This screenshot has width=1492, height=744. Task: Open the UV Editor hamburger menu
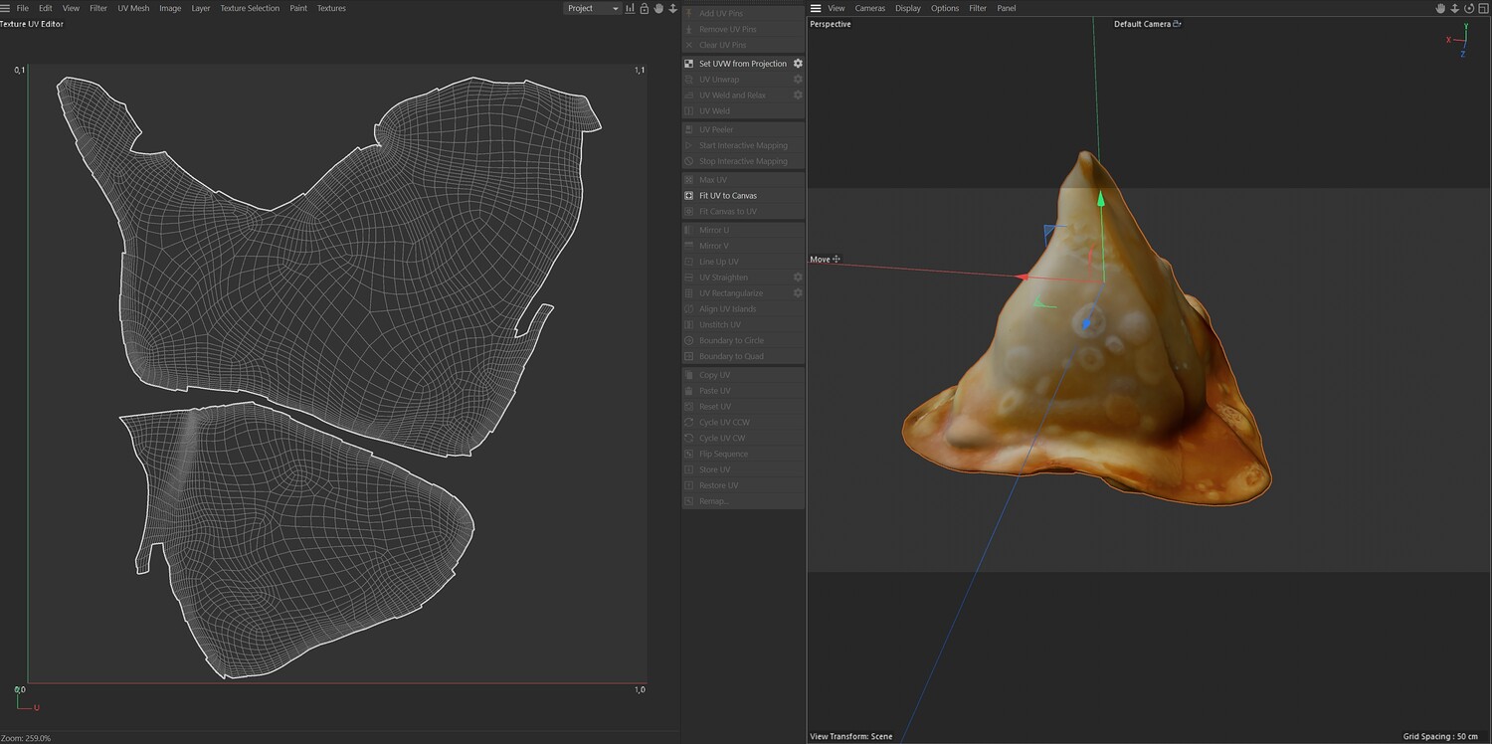point(6,8)
